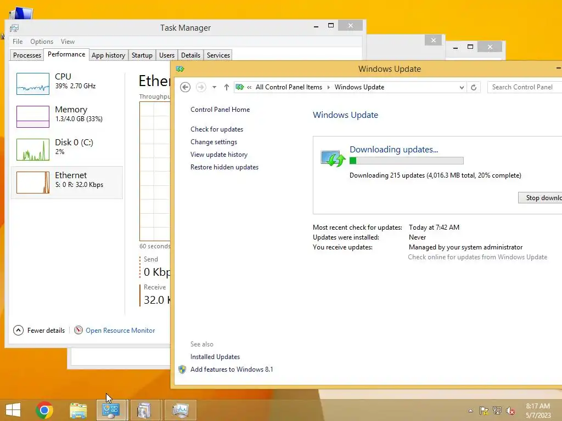This screenshot has width=562, height=421.
Task: Click the muted volume tray icon
Action: (x=510, y=411)
